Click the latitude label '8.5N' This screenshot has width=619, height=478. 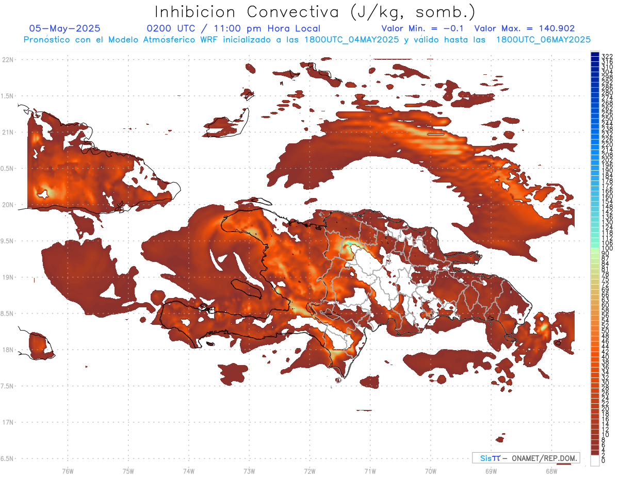8,314
